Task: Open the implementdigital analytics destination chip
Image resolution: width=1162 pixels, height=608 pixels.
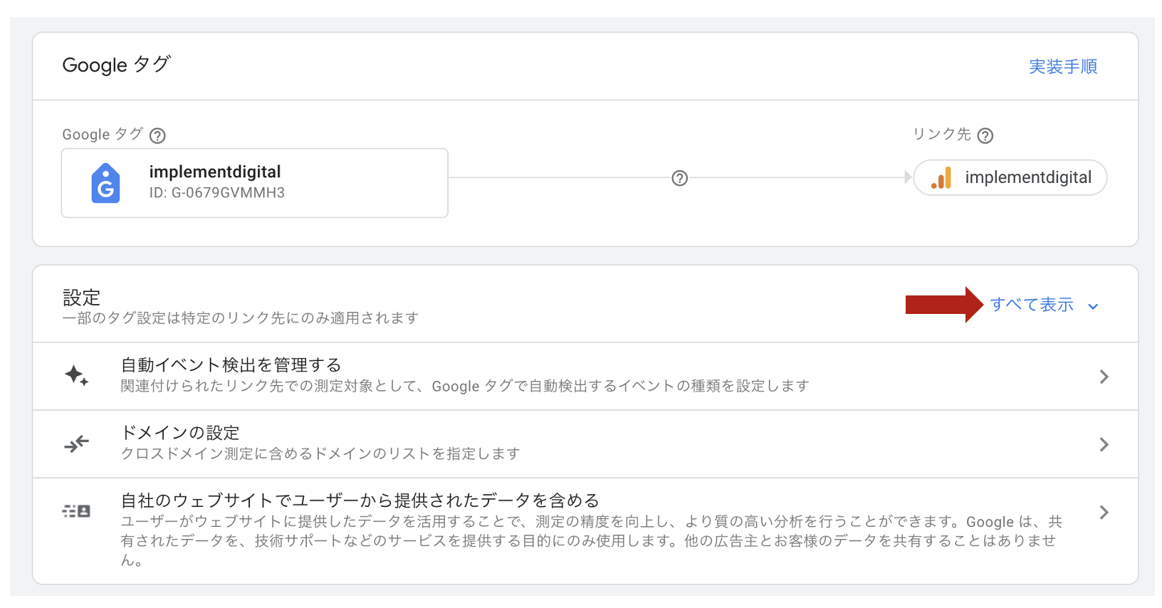Action: pyautogui.click(x=1010, y=177)
